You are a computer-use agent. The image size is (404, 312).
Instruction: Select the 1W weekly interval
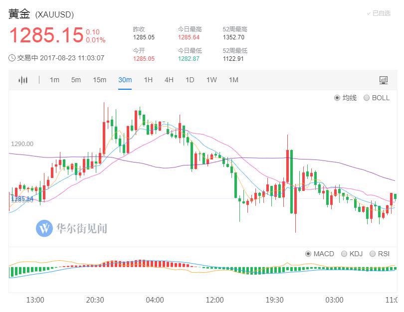(x=211, y=80)
